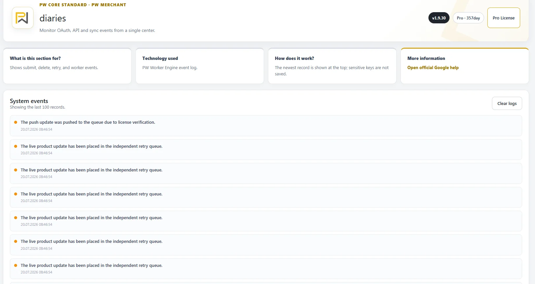
Task: Click the PW Merchant logo icon
Action: point(23,18)
